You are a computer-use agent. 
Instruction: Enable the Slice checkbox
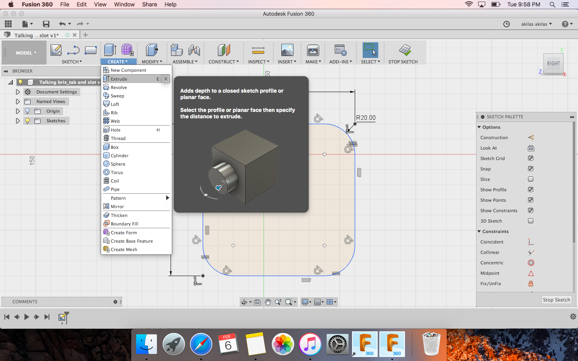coord(531,179)
